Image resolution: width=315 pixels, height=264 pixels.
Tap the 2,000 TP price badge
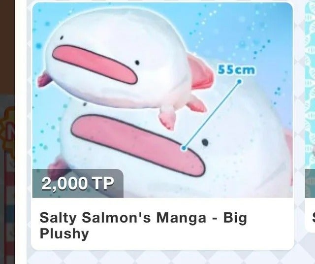click(78, 183)
